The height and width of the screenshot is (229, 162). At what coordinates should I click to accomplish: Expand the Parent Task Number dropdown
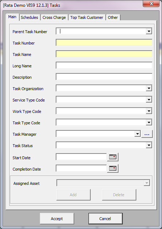149,31
